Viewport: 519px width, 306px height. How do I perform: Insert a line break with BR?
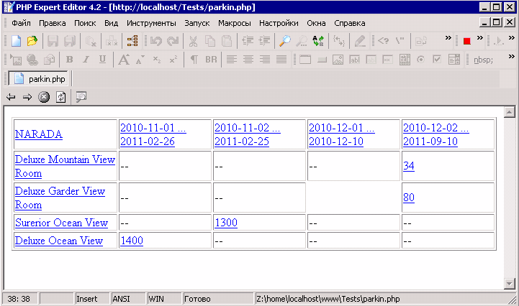pyautogui.click(x=211, y=60)
